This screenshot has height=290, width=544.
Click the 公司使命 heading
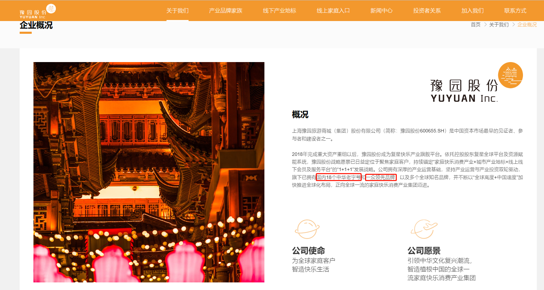(x=309, y=250)
